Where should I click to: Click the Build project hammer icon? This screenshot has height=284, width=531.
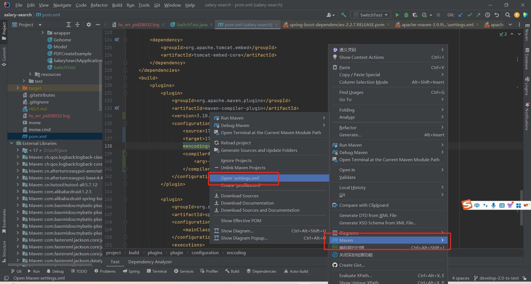click(x=343, y=15)
